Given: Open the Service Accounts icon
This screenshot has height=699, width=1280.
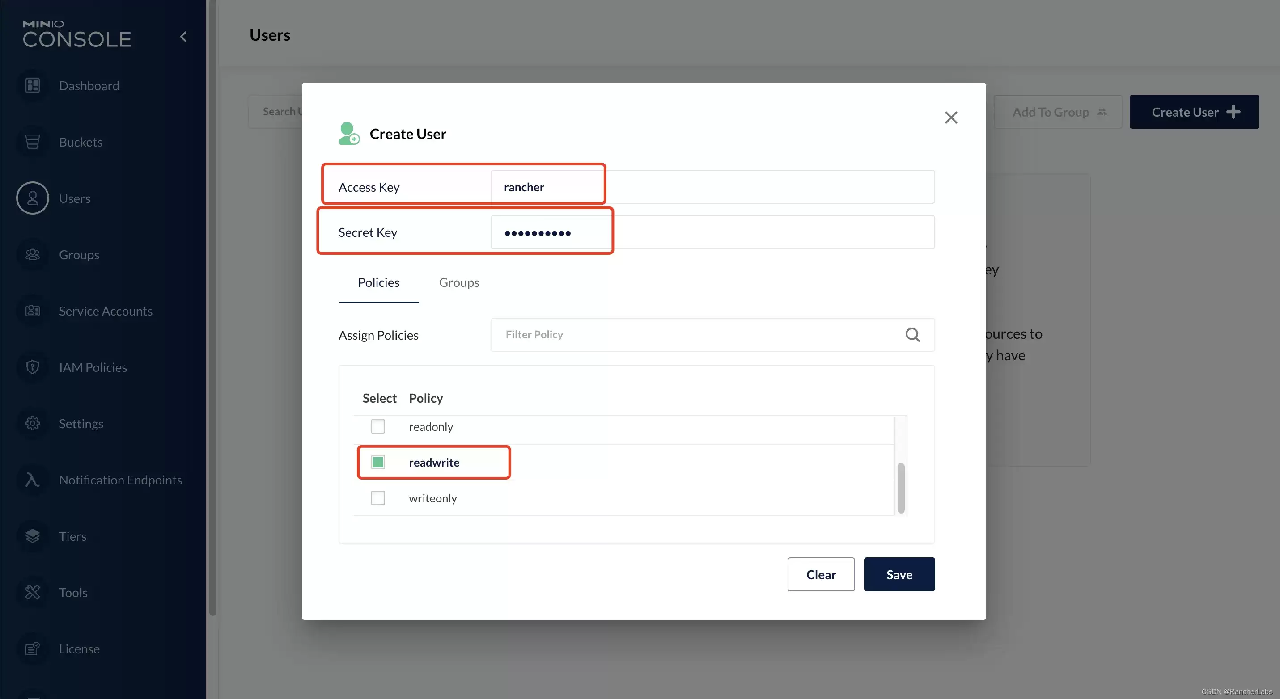Looking at the screenshot, I should 32,311.
